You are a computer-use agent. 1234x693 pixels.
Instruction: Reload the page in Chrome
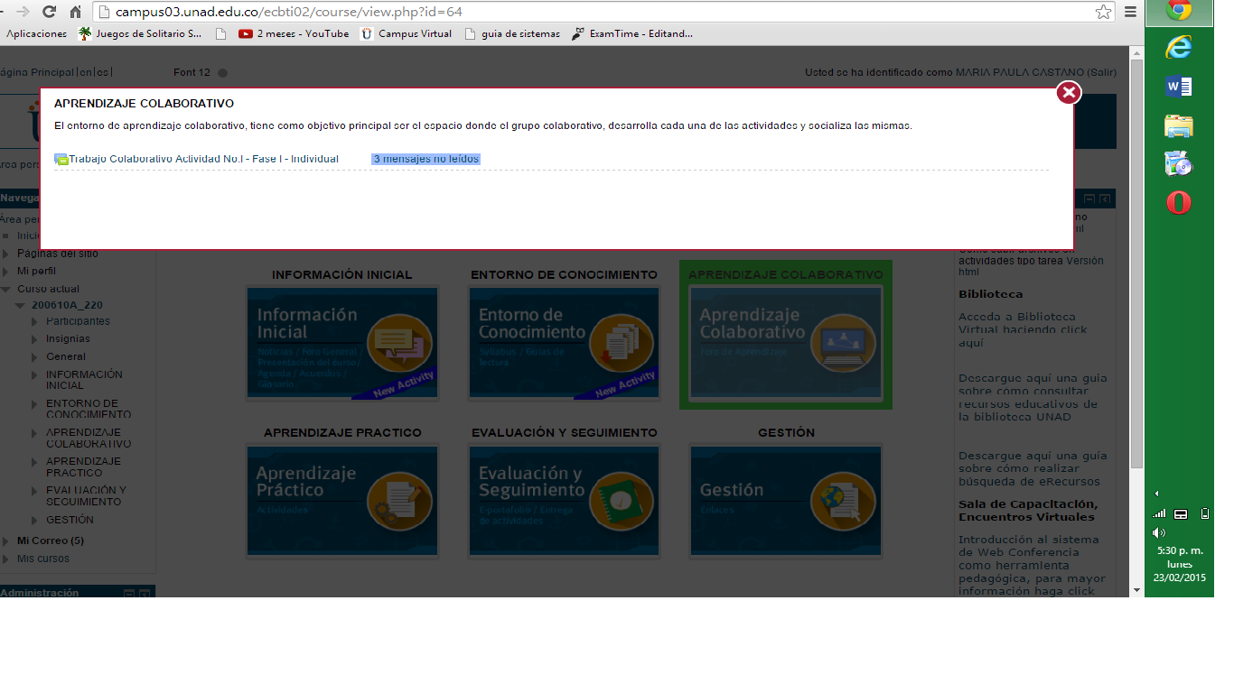point(50,12)
